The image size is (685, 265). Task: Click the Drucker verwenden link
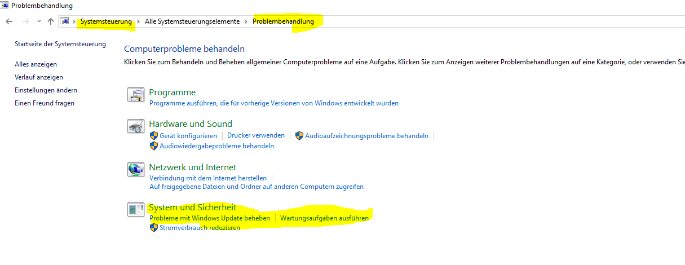pyautogui.click(x=256, y=136)
